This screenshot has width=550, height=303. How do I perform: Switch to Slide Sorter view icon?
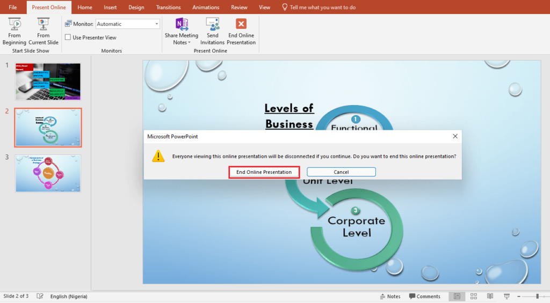(474, 297)
